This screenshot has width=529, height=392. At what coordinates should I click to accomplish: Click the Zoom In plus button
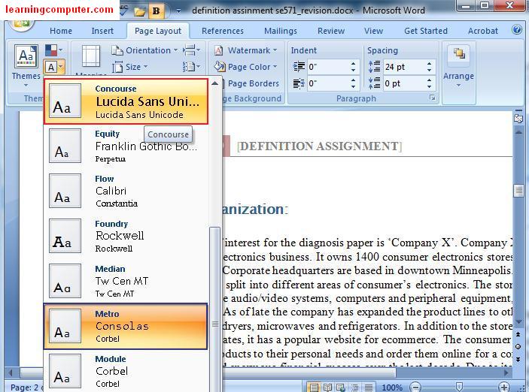tap(504, 387)
